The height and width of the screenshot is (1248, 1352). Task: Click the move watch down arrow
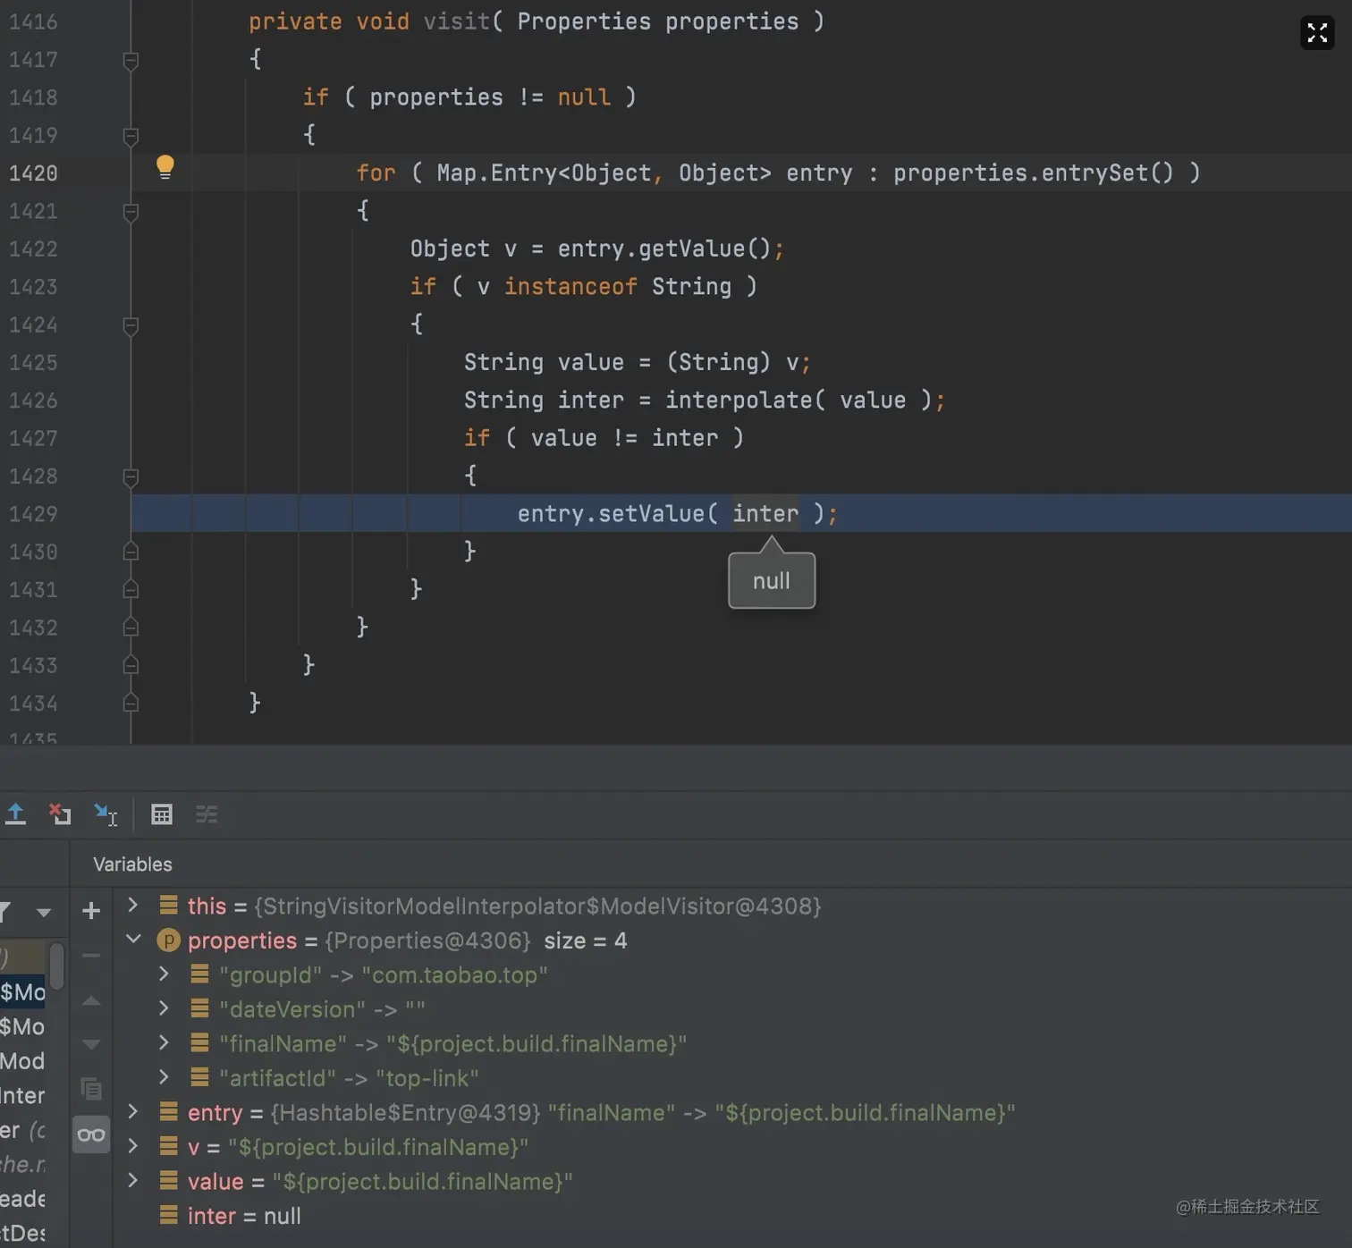(91, 1044)
